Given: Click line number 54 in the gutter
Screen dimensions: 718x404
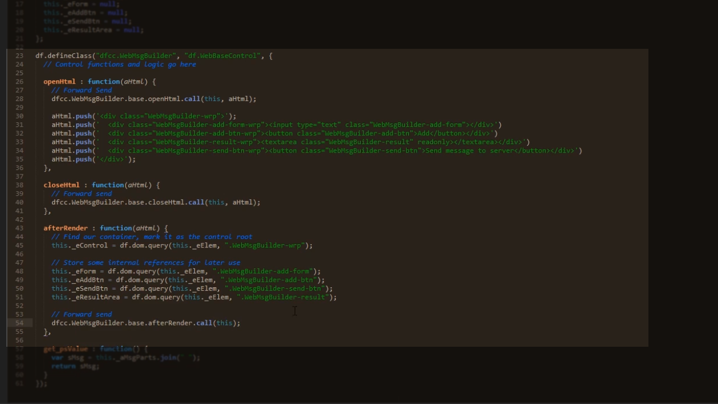Looking at the screenshot, I should click(x=20, y=323).
